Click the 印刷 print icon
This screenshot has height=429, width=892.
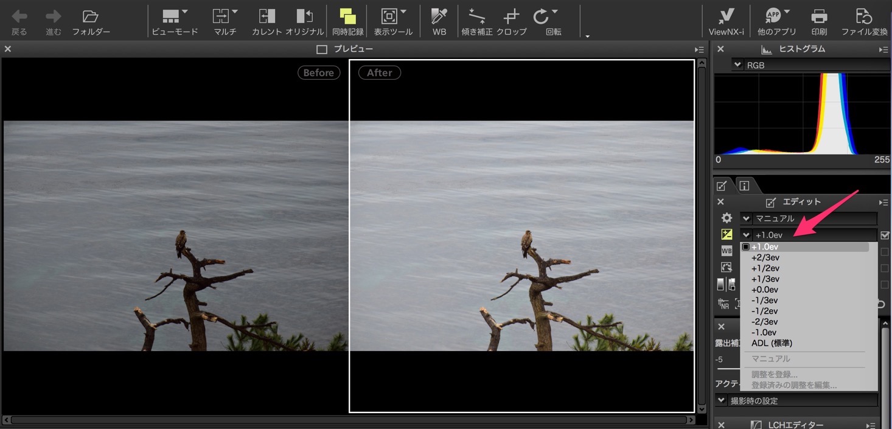click(x=819, y=21)
